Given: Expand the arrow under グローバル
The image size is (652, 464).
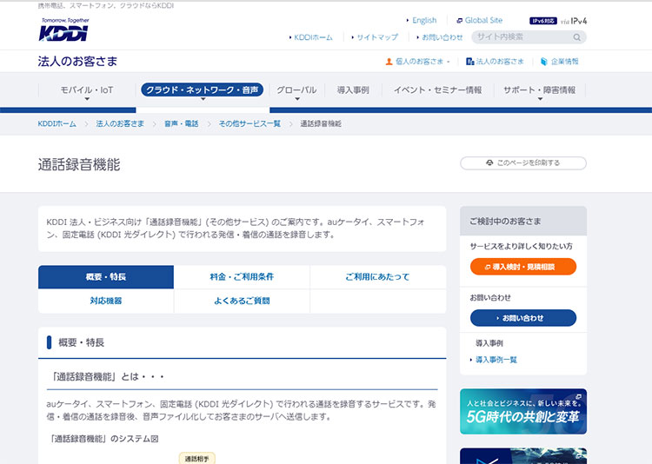Looking at the screenshot, I should (x=297, y=99).
